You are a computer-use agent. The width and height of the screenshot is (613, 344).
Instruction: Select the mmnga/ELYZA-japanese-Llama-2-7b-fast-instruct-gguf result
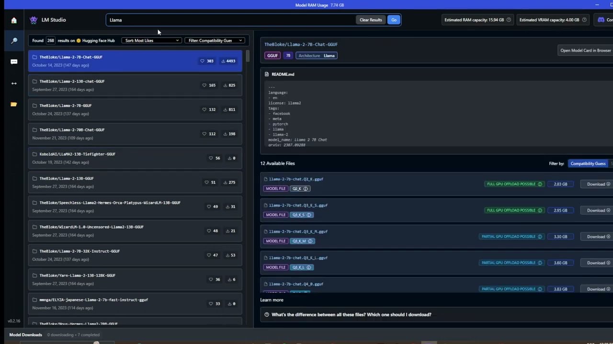(135, 303)
